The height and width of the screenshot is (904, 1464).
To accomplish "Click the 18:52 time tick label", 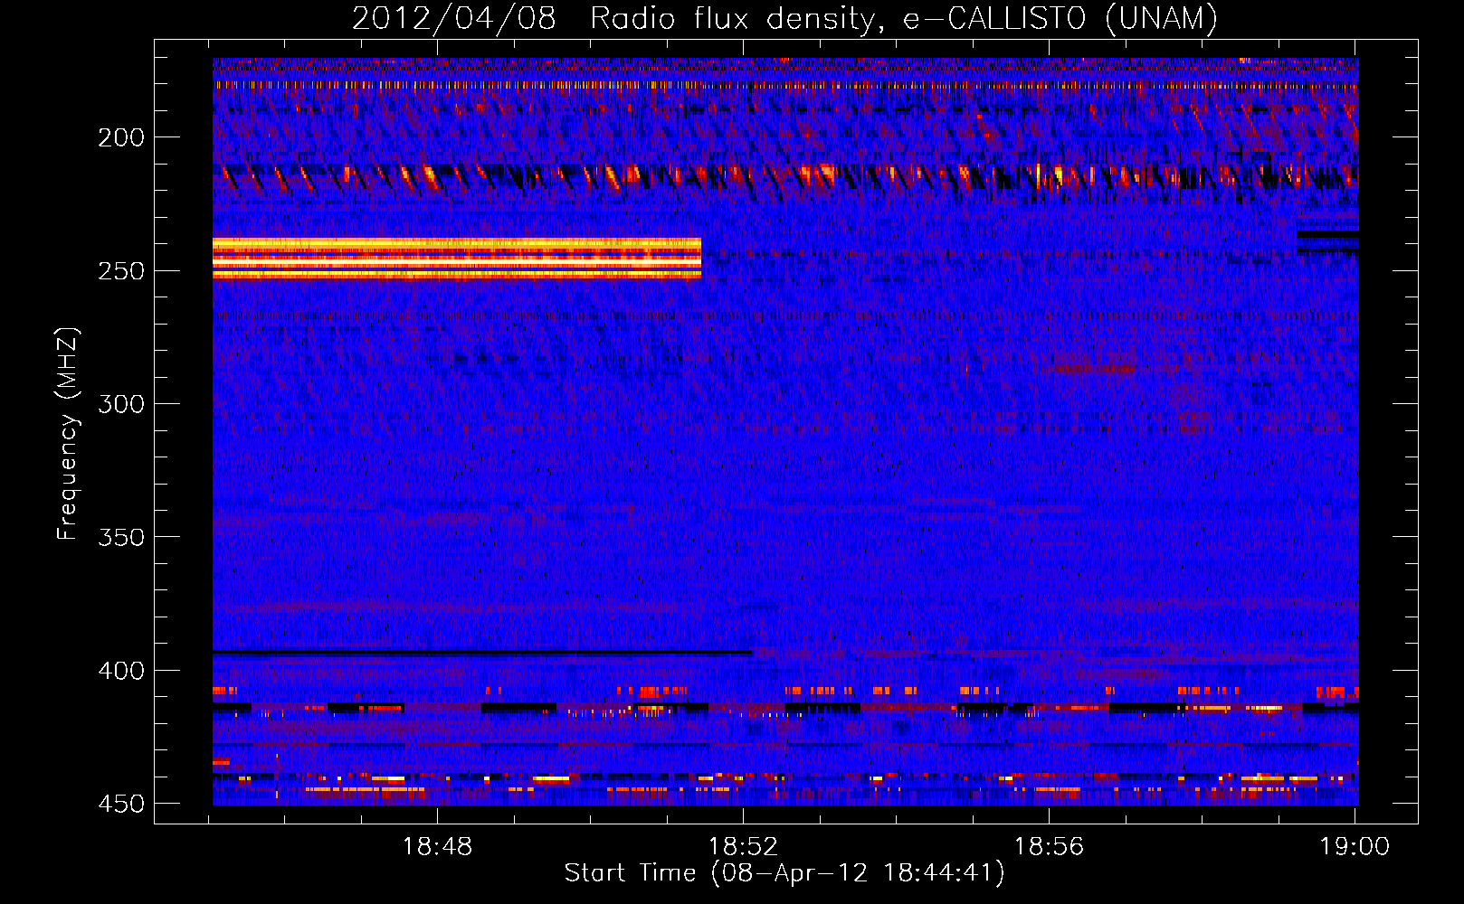I will pyautogui.click(x=744, y=847).
